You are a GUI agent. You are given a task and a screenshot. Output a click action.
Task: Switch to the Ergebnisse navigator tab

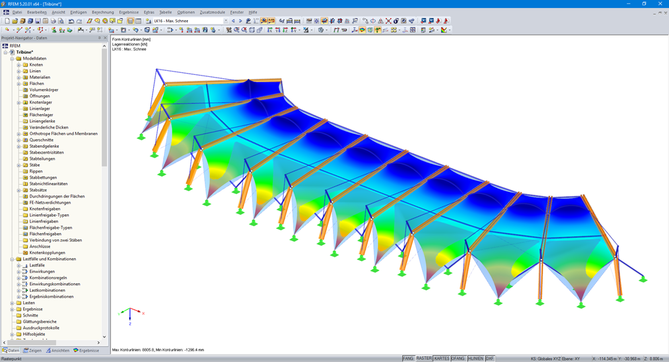click(86, 351)
